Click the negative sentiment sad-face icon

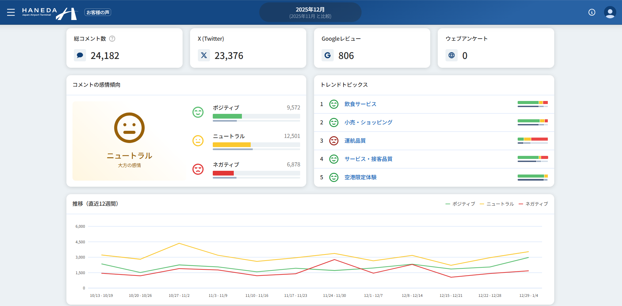pyautogui.click(x=198, y=170)
